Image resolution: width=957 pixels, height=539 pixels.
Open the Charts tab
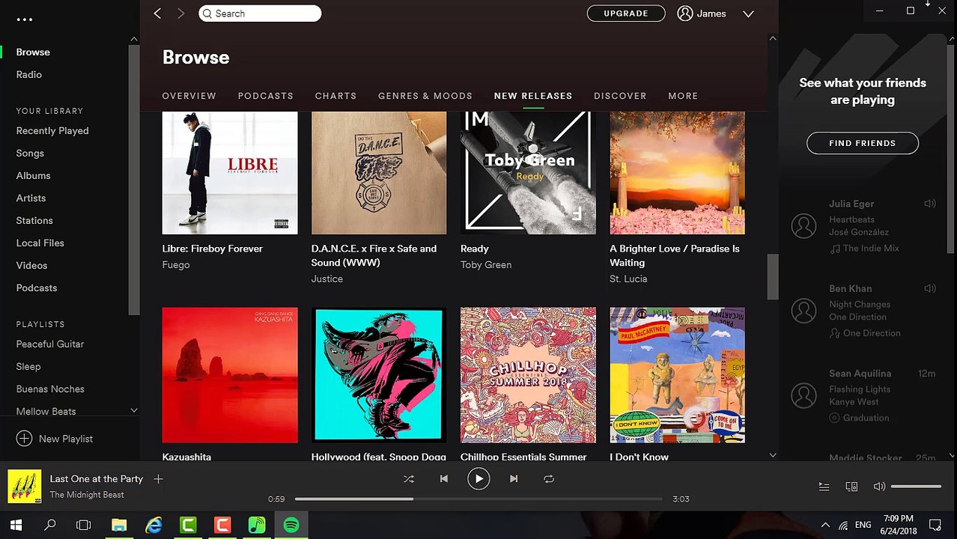tap(335, 96)
